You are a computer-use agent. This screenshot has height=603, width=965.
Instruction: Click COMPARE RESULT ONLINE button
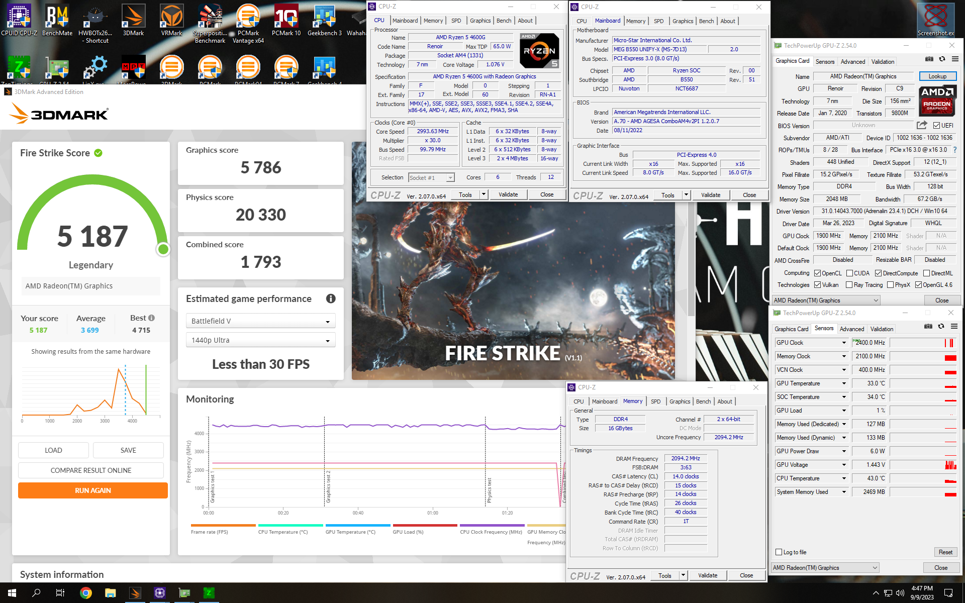pos(91,470)
